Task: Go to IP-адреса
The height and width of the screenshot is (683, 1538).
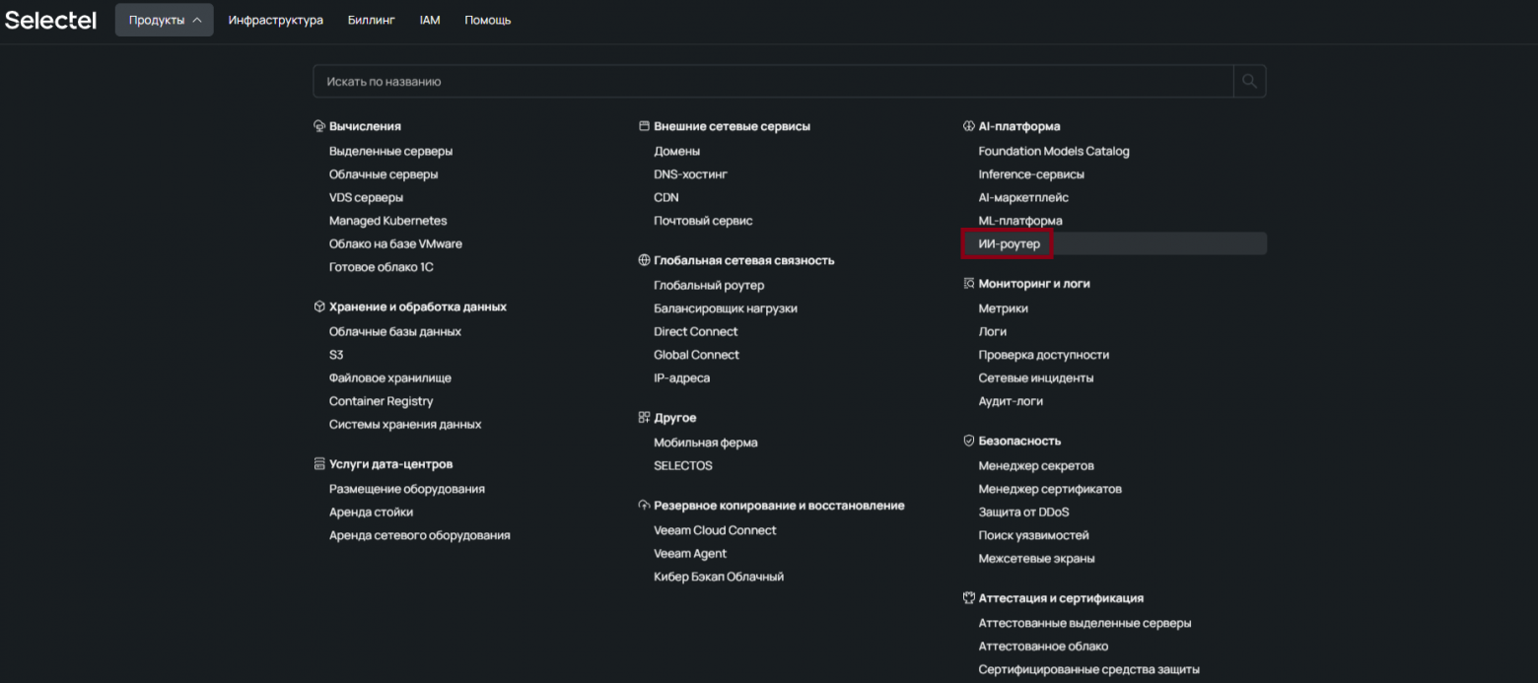Action: tap(681, 377)
